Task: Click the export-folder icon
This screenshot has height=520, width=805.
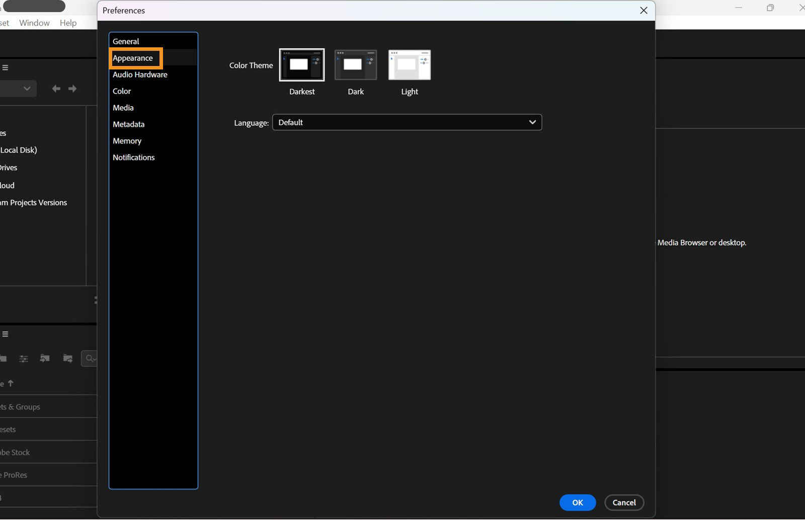Action: (x=67, y=358)
